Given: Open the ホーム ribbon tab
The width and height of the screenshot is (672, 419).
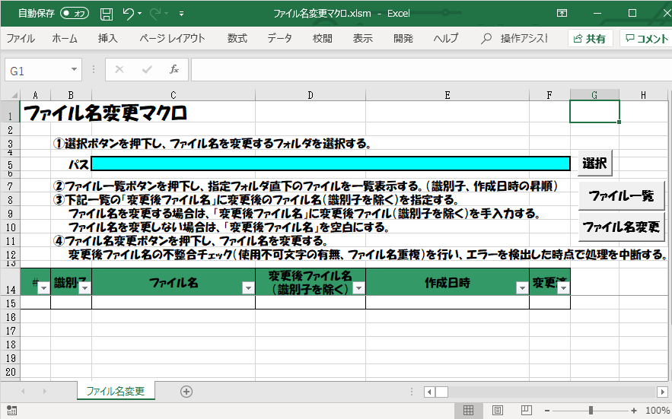Looking at the screenshot, I should pos(65,39).
